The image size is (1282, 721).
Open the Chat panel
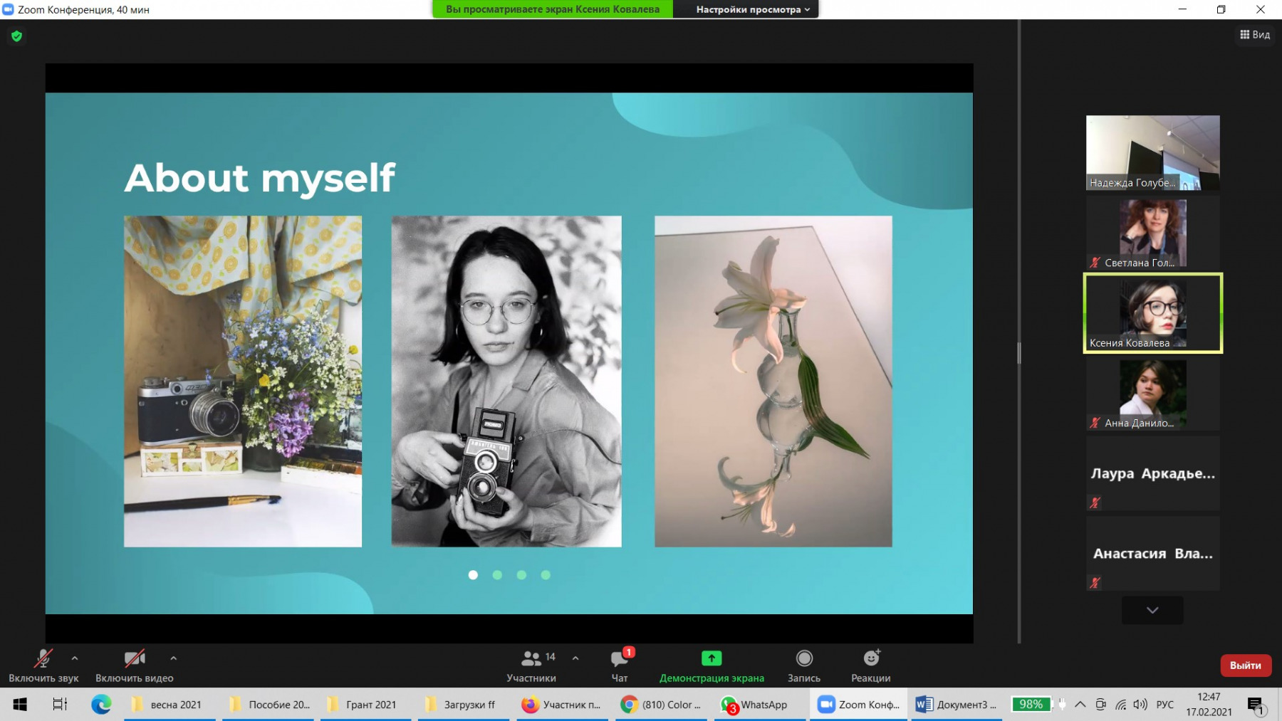pyautogui.click(x=620, y=660)
